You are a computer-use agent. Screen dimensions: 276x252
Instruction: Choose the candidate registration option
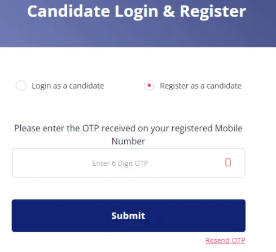[149, 85]
